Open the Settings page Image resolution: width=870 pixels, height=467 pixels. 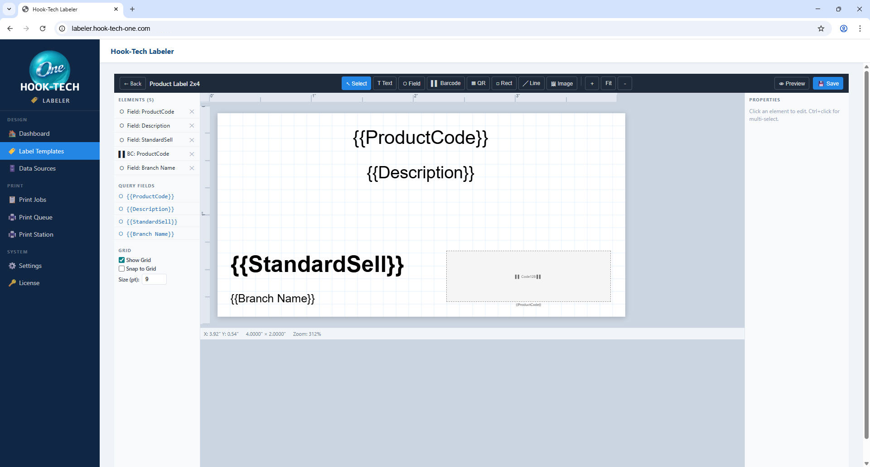[x=30, y=266]
